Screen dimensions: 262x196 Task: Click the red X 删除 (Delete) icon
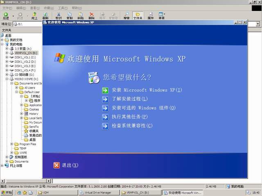(92, 16)
